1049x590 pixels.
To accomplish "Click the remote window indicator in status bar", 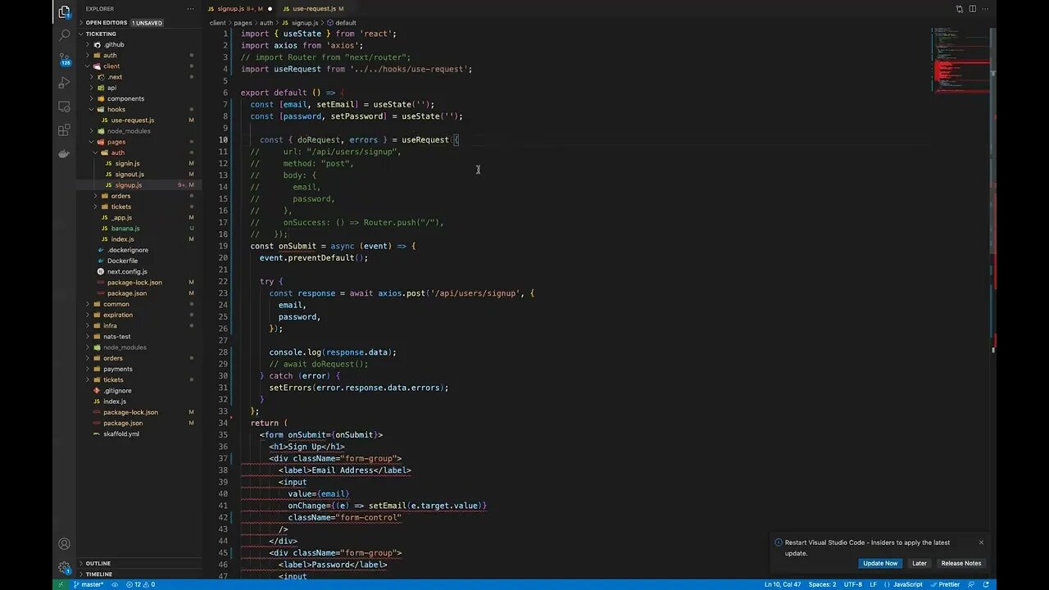I will (x=61, y=584).
